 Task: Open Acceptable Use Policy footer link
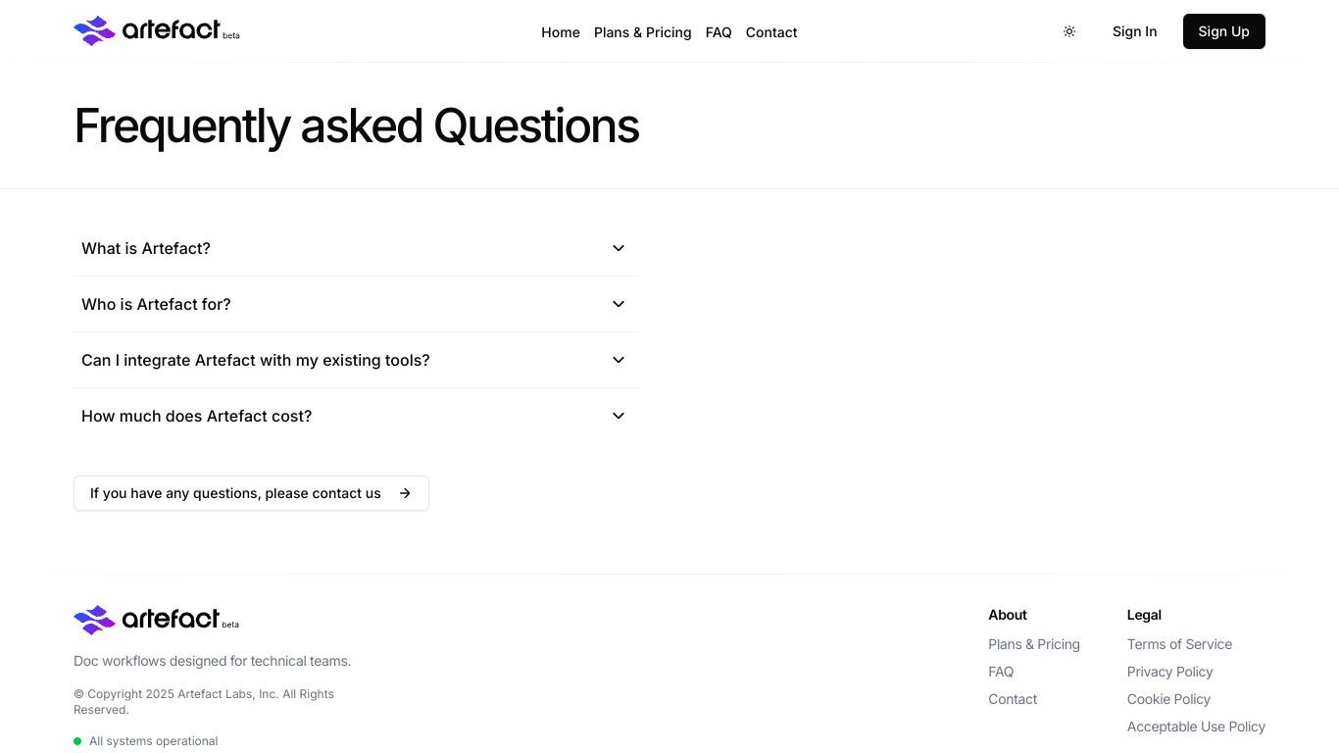[1196, 727]
